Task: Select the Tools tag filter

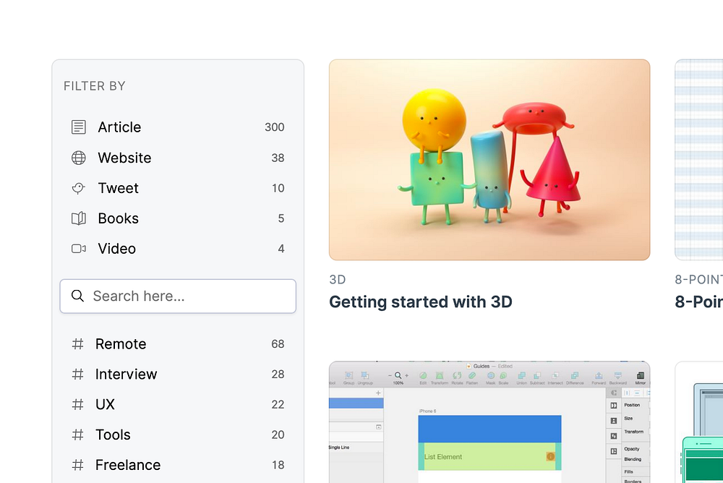Action: (x=178, y=435)
